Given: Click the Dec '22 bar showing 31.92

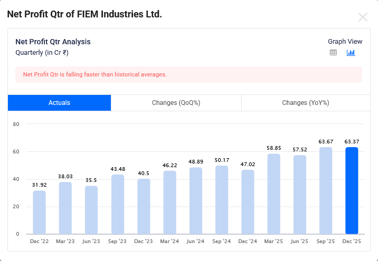Looking at the screenshot, I should pyautogui.click(x=39, y=212).
